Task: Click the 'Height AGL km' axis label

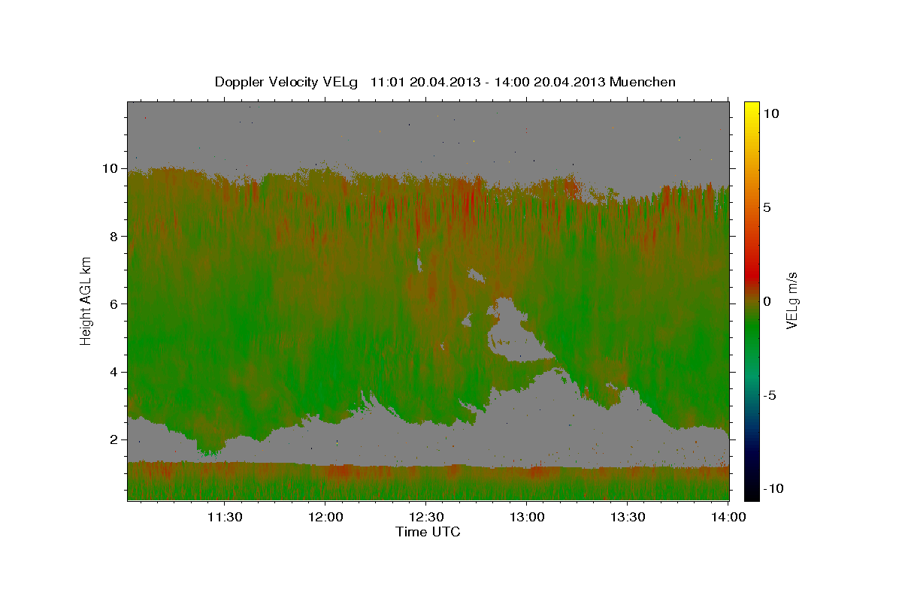Action: [86, 300]
